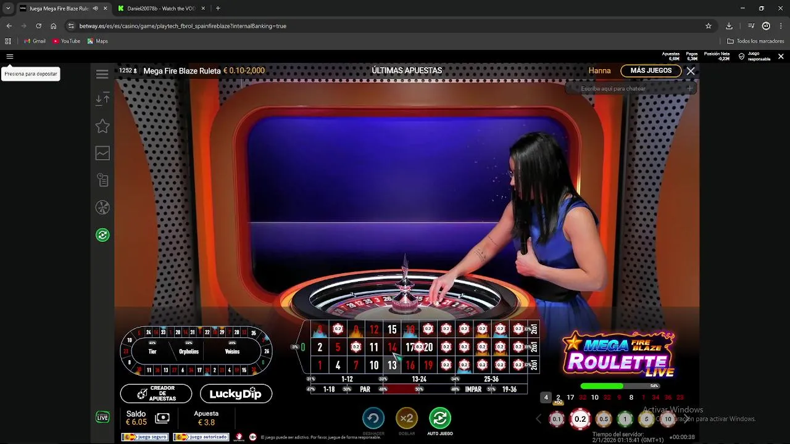Click the green LIVE video icon
Viewport: 790px width, 444px height.
coord(103,417)
